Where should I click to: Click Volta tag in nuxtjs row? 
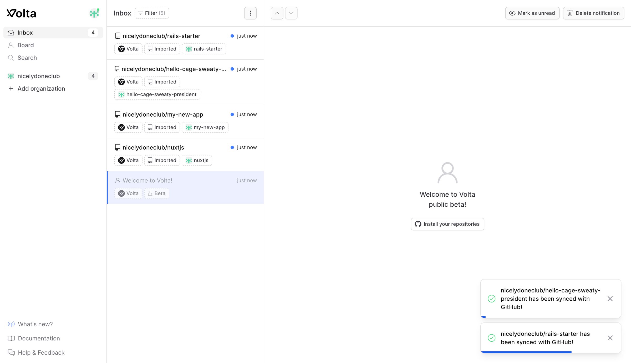click(128, 160)
